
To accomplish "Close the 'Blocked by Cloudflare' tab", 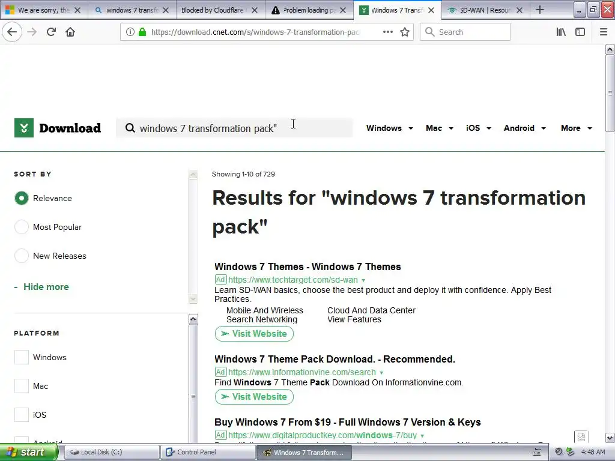I will click(x=255, y=10).
